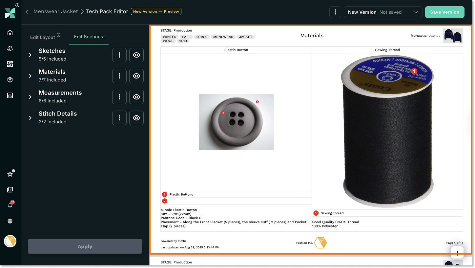This screenshot has height=268, width=475.
Task: Click the help question-mark icon in the sidebar
Action: click(x=10, y=189)
